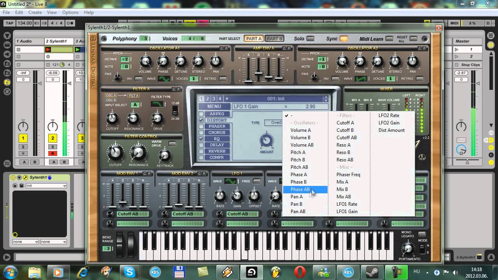Open the first 'none' dropdown under device panel
This screenshot has height=280, width=498.
(x=26, y=241)
